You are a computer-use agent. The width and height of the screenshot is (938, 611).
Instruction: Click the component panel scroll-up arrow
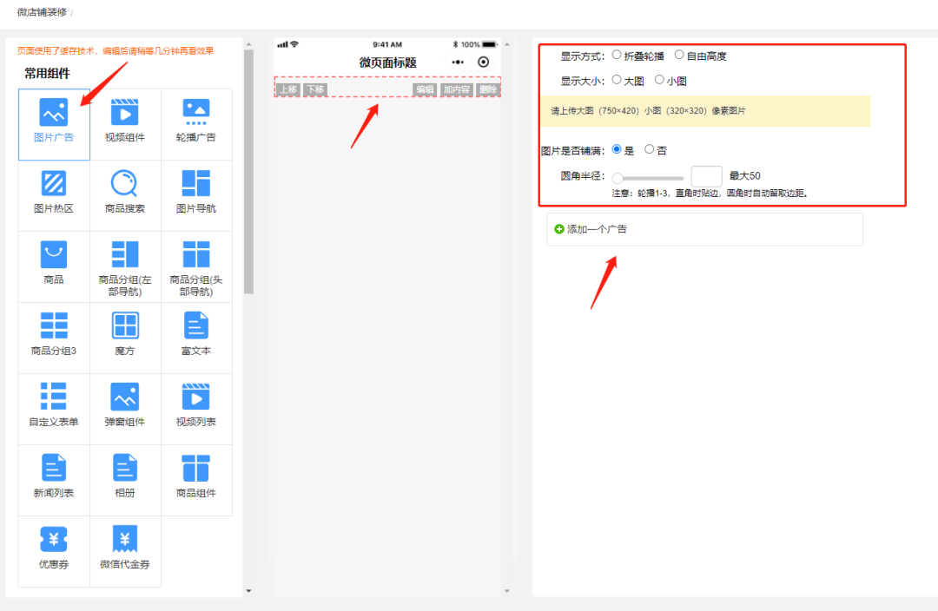coord(249,44)
